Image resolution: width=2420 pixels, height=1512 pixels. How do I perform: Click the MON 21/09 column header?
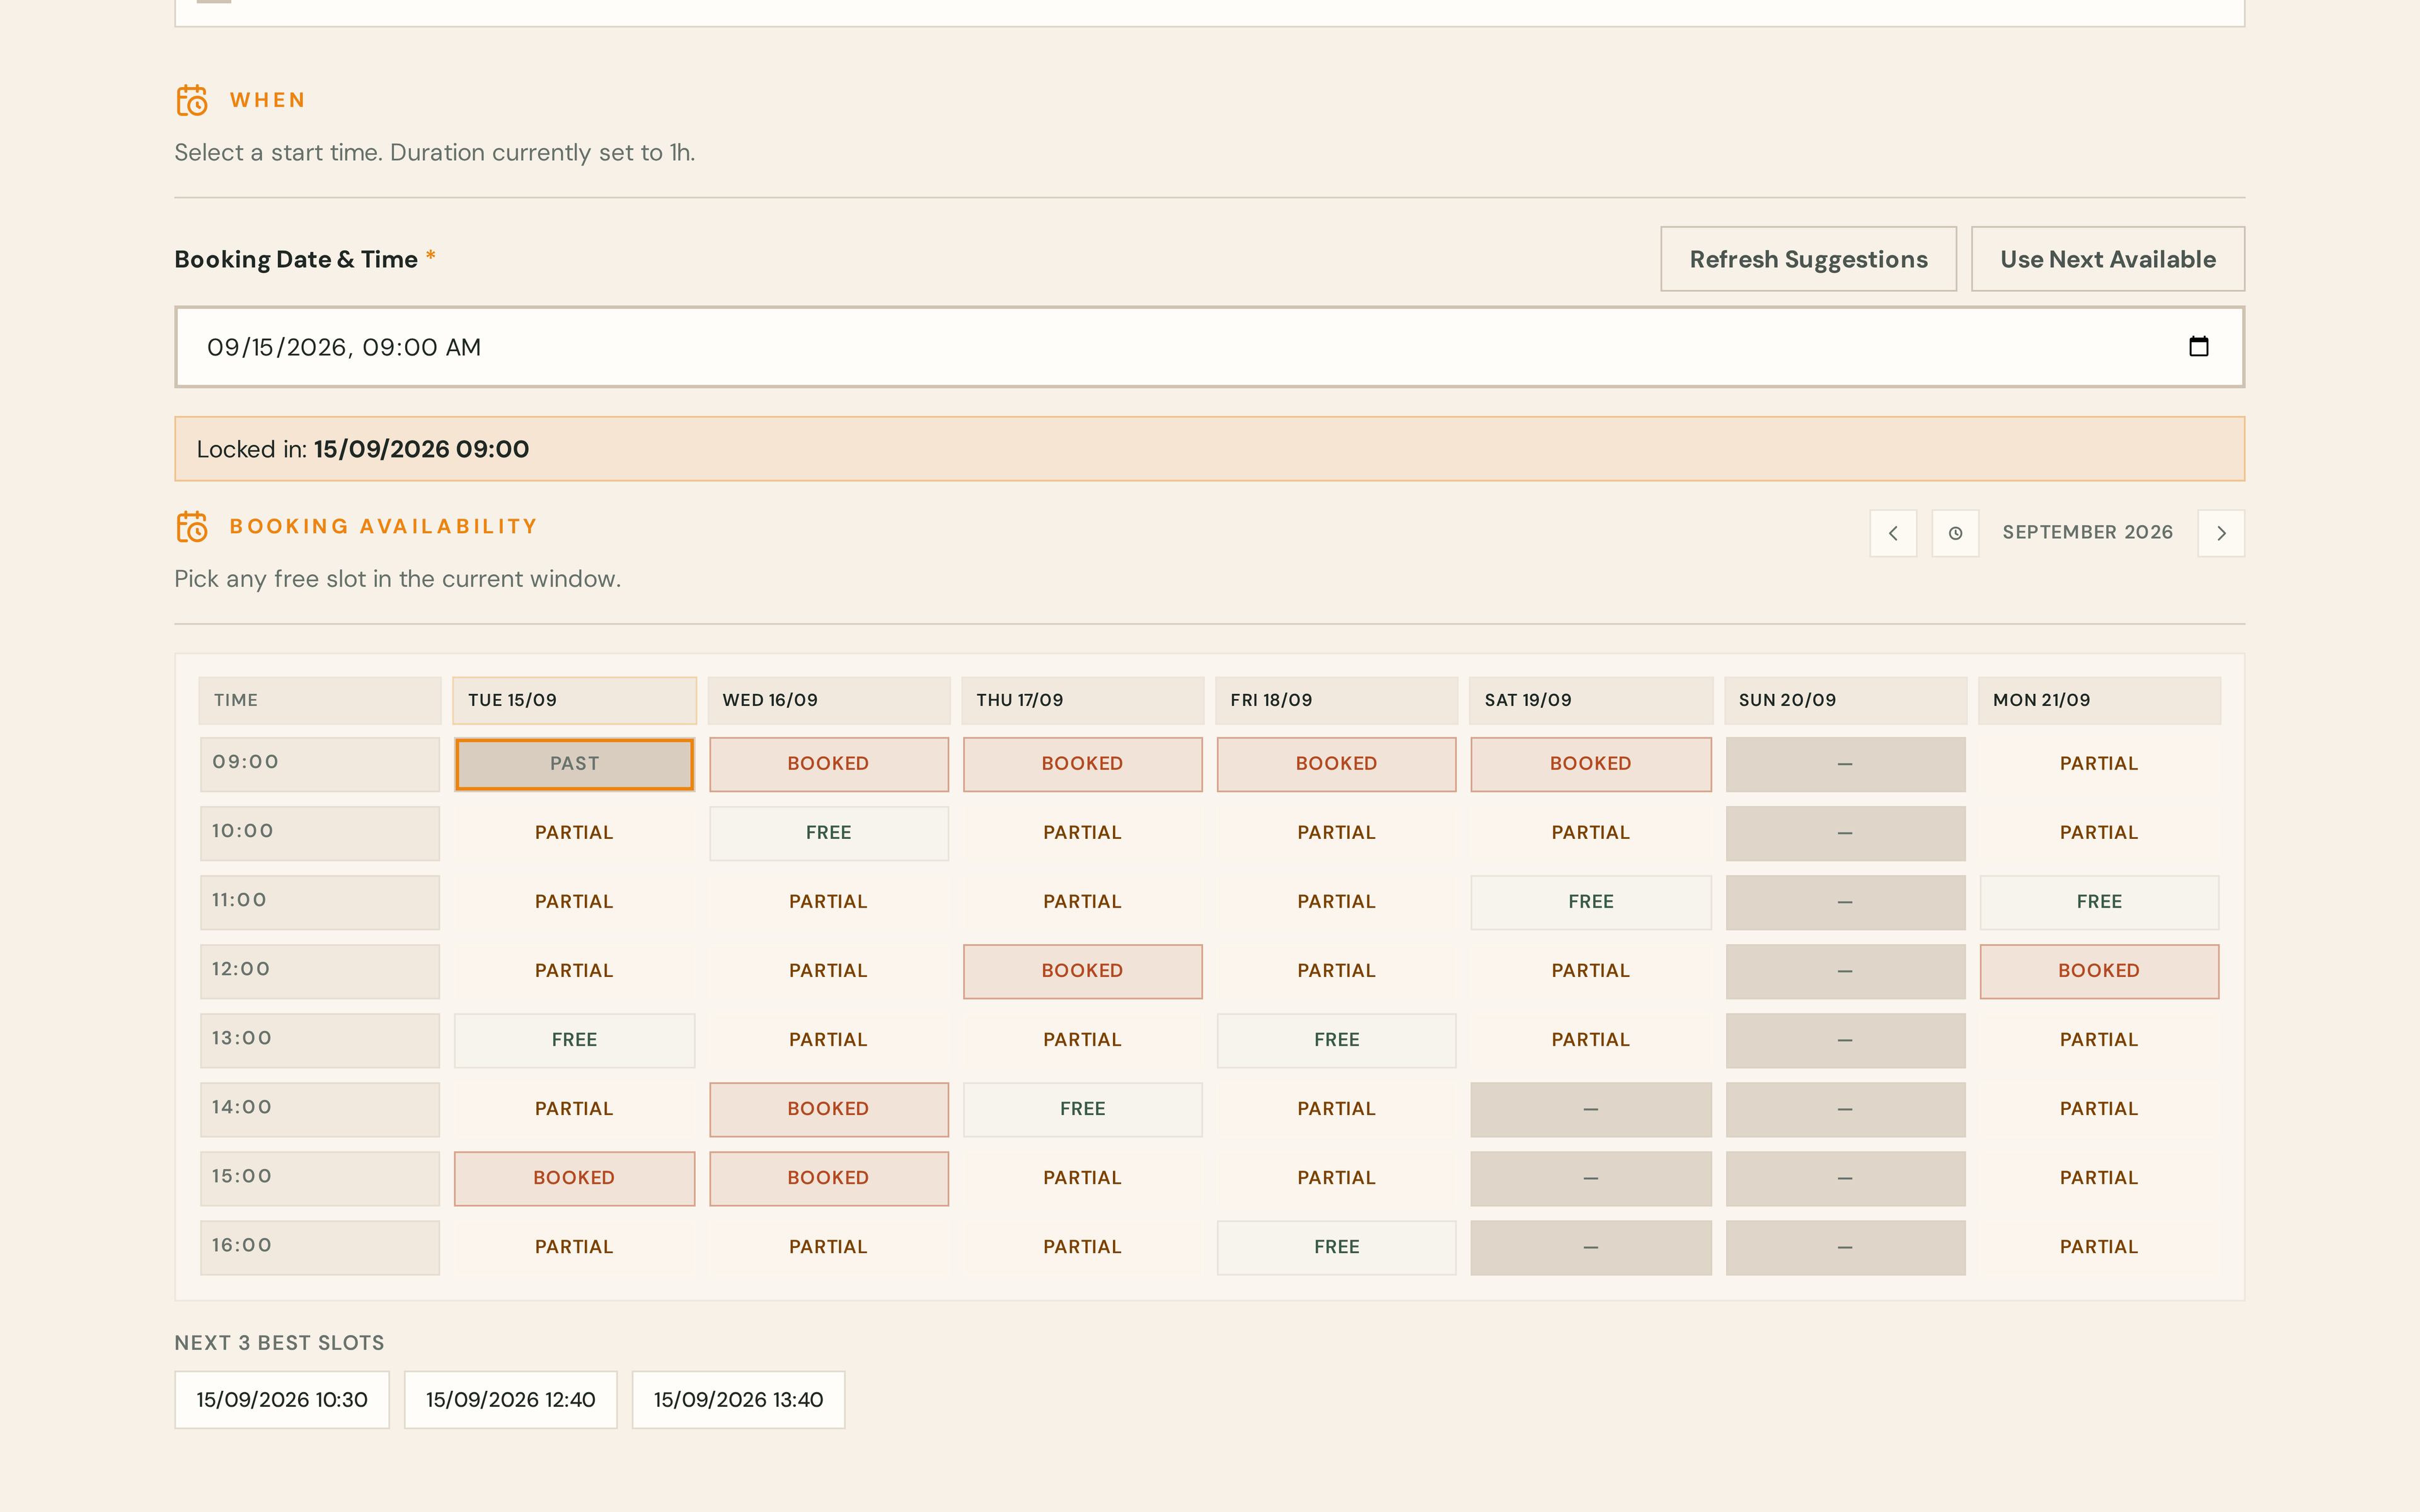click(2099, 701)
